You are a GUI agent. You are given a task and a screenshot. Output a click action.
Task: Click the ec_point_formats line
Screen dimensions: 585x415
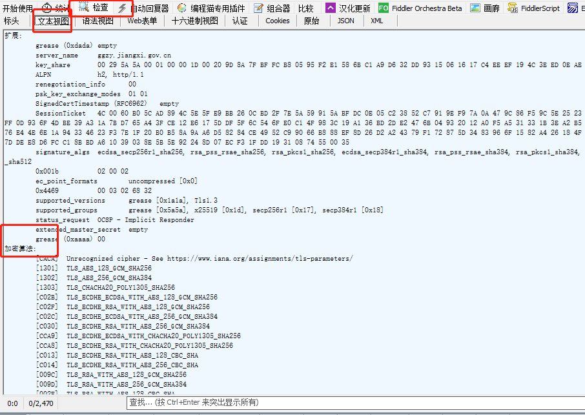pyautogui.click(x=116, y=181)
